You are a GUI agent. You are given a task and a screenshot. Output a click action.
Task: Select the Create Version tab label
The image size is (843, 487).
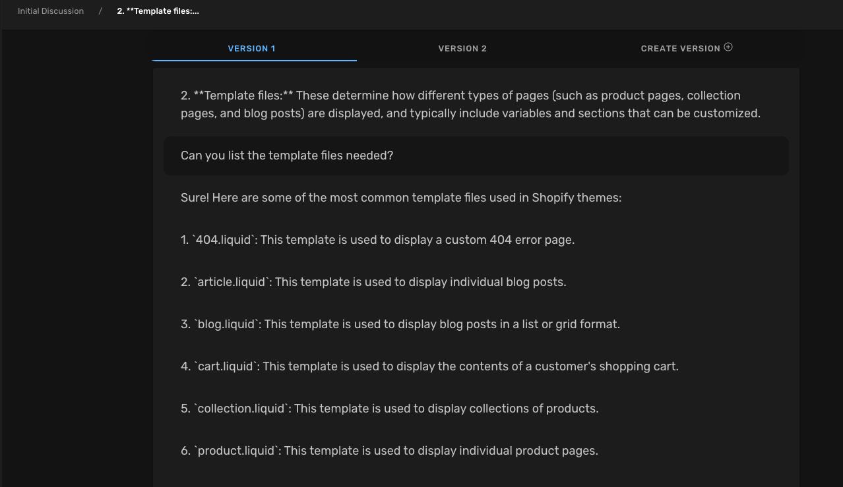(680, 48)
